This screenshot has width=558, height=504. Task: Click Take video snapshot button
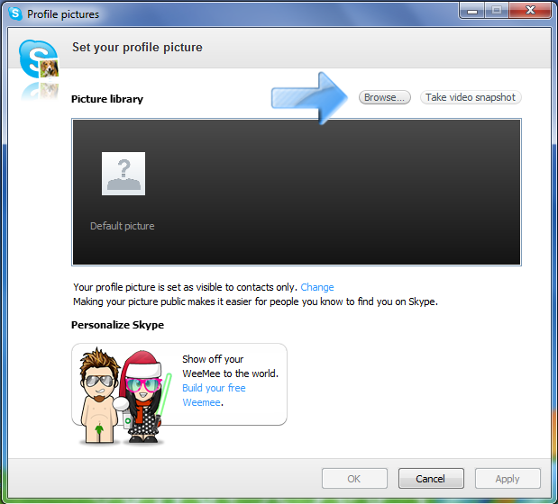click(x=471, y=97)
